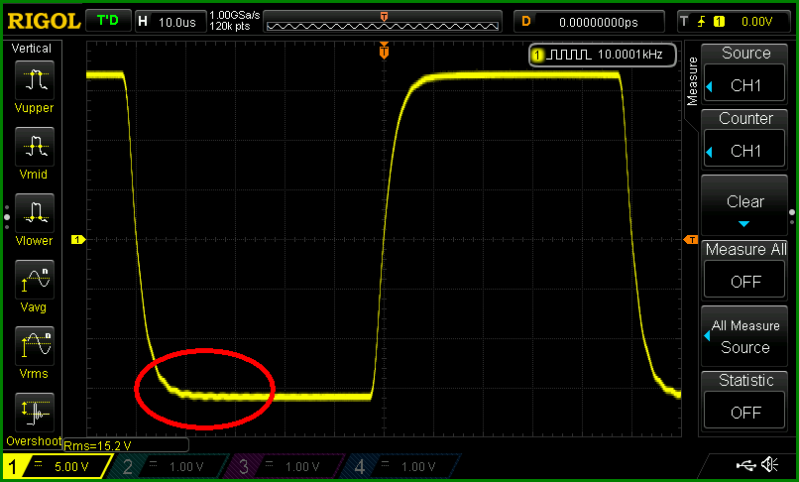Screen dimensions: 799x482
Task: Click the Vertical menu header
Action: (x=32, y=49)
